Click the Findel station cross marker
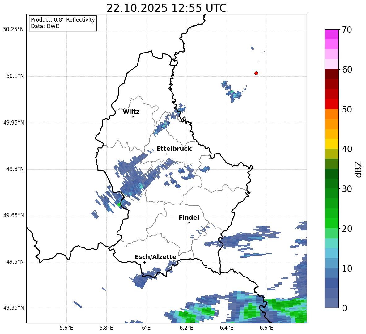 tap(189, 223)
